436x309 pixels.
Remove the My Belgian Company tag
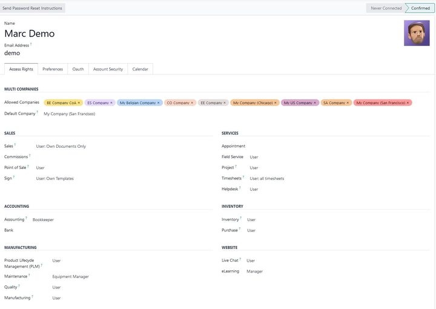coord(159,103)
